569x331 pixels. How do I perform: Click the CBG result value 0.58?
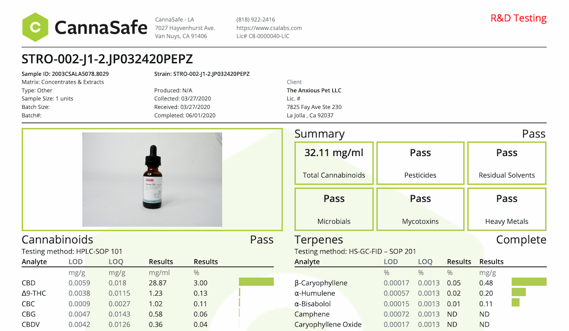[x=156, y=314]
